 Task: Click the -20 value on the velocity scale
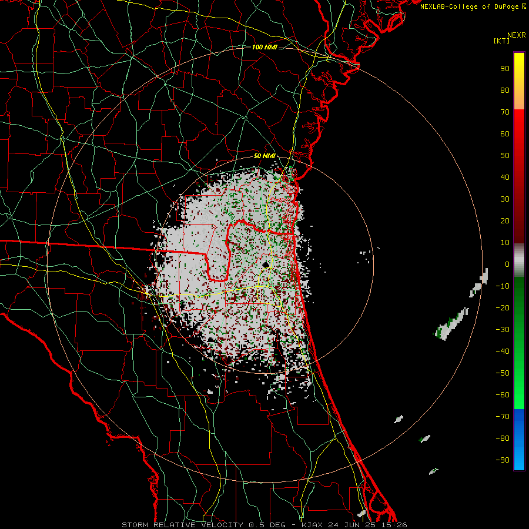click(x=503, y=307)
